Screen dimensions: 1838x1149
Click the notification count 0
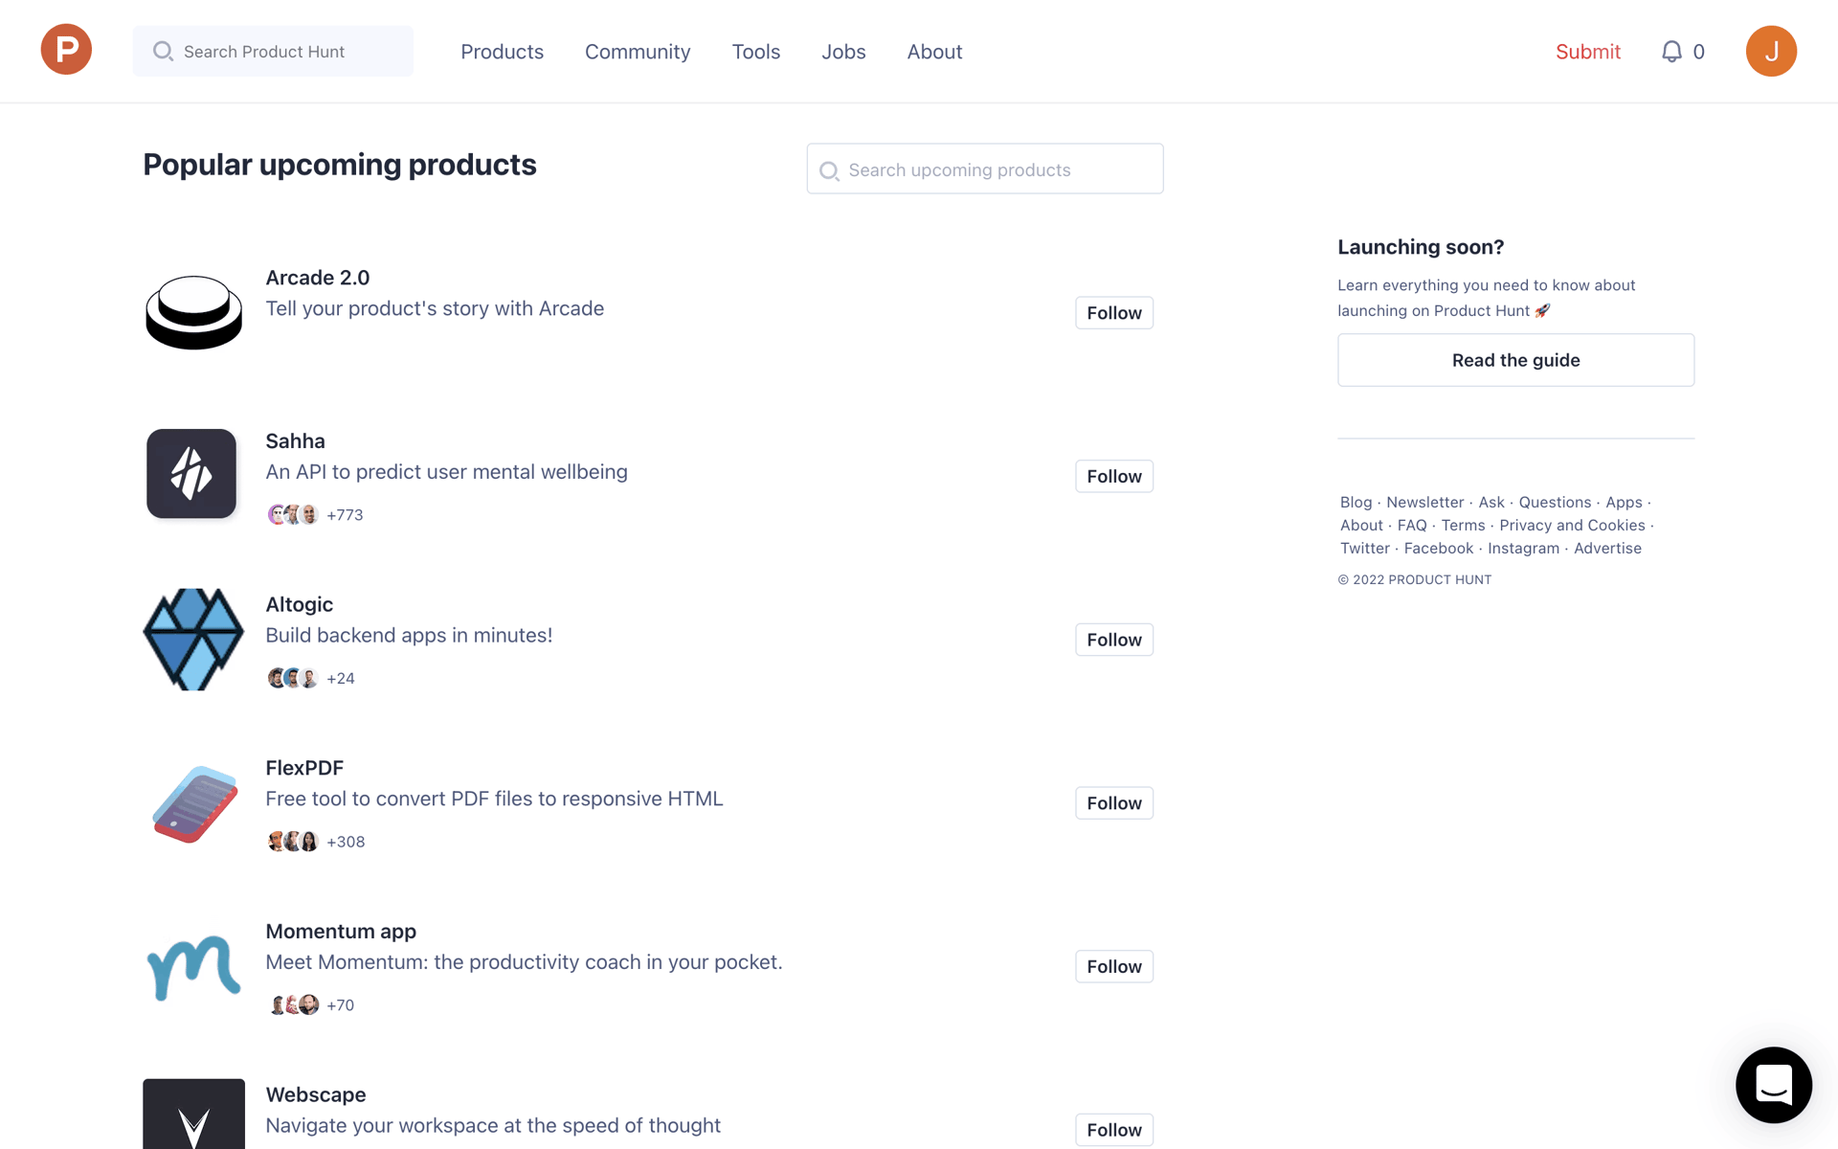coord(1698,52)
